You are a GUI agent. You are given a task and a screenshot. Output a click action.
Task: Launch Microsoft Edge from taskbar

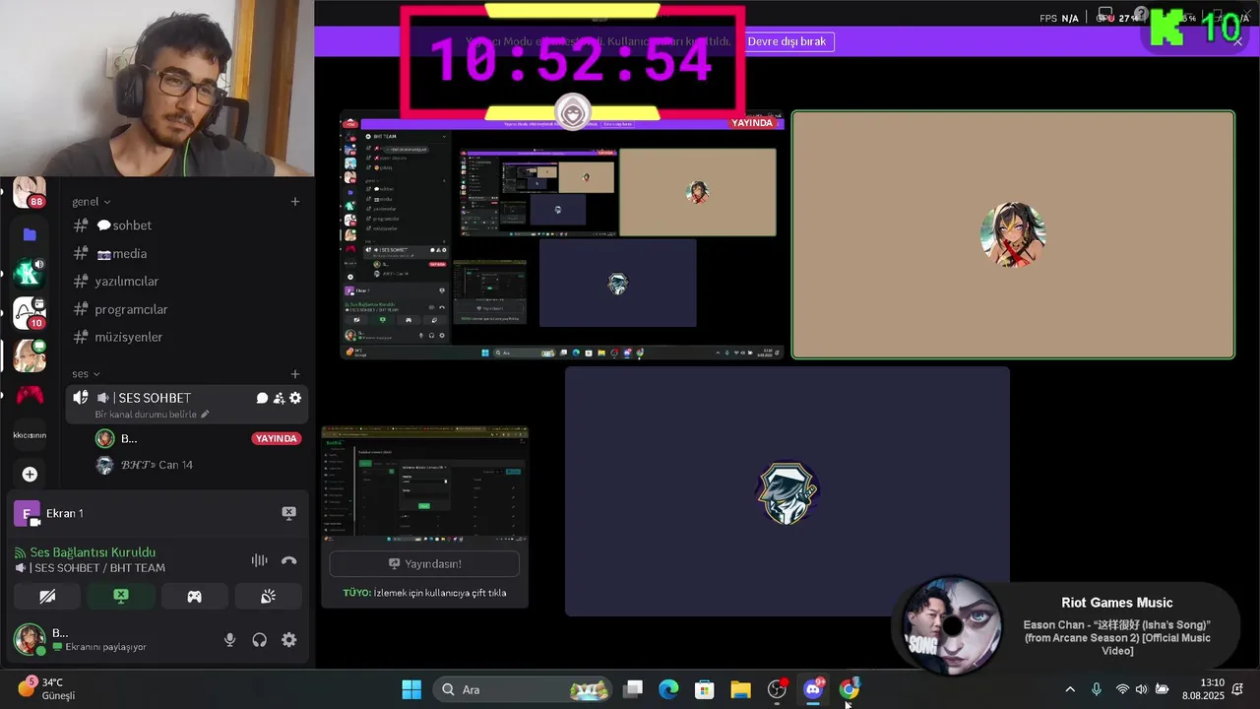[x=668, y=689]
